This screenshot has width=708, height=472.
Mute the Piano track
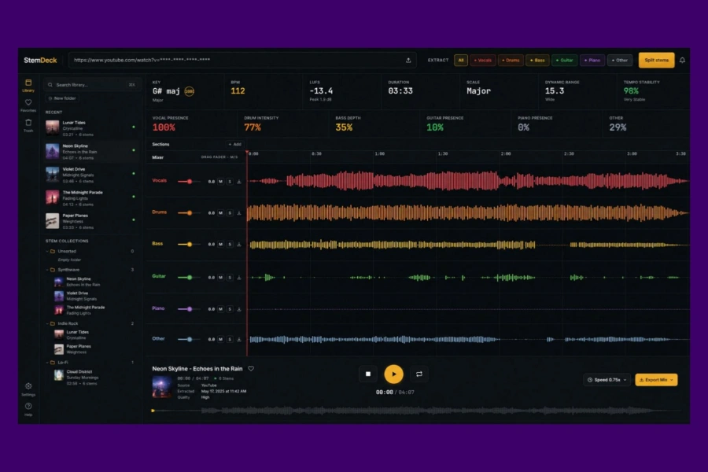220,309
